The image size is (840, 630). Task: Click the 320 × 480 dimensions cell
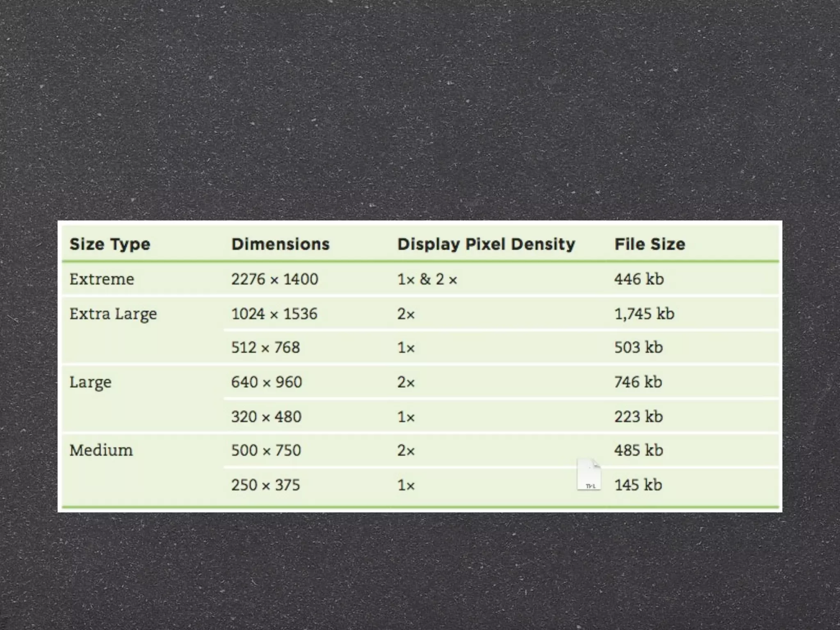[266, 417]
